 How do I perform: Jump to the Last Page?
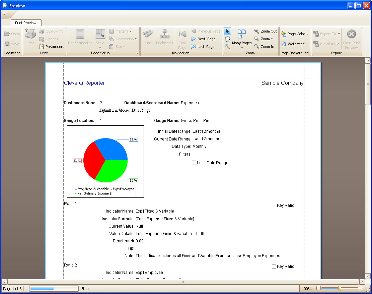(x=204, y=46)
